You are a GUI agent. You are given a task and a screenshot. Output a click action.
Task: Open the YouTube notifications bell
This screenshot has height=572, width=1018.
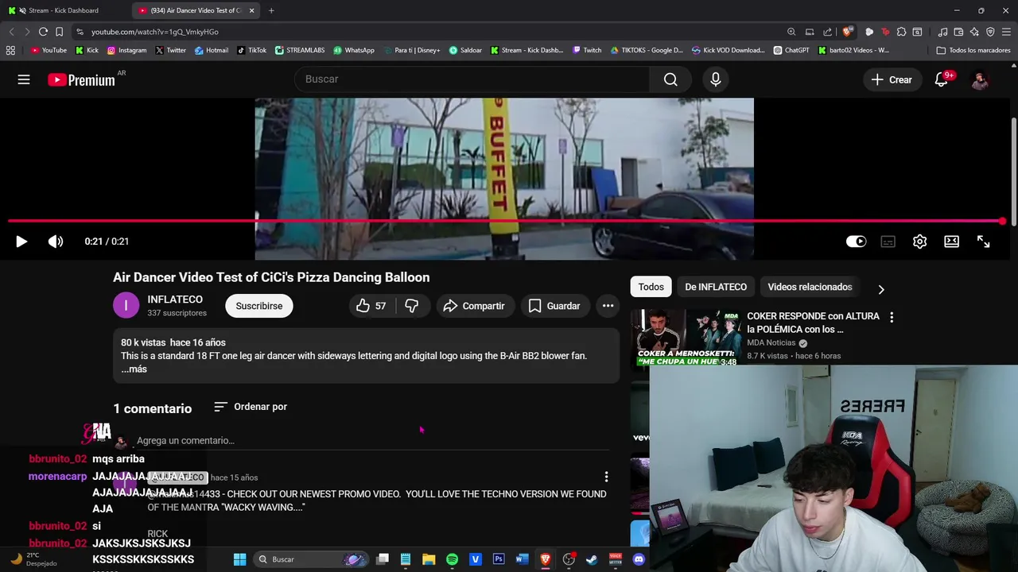(x=942, y=79)
